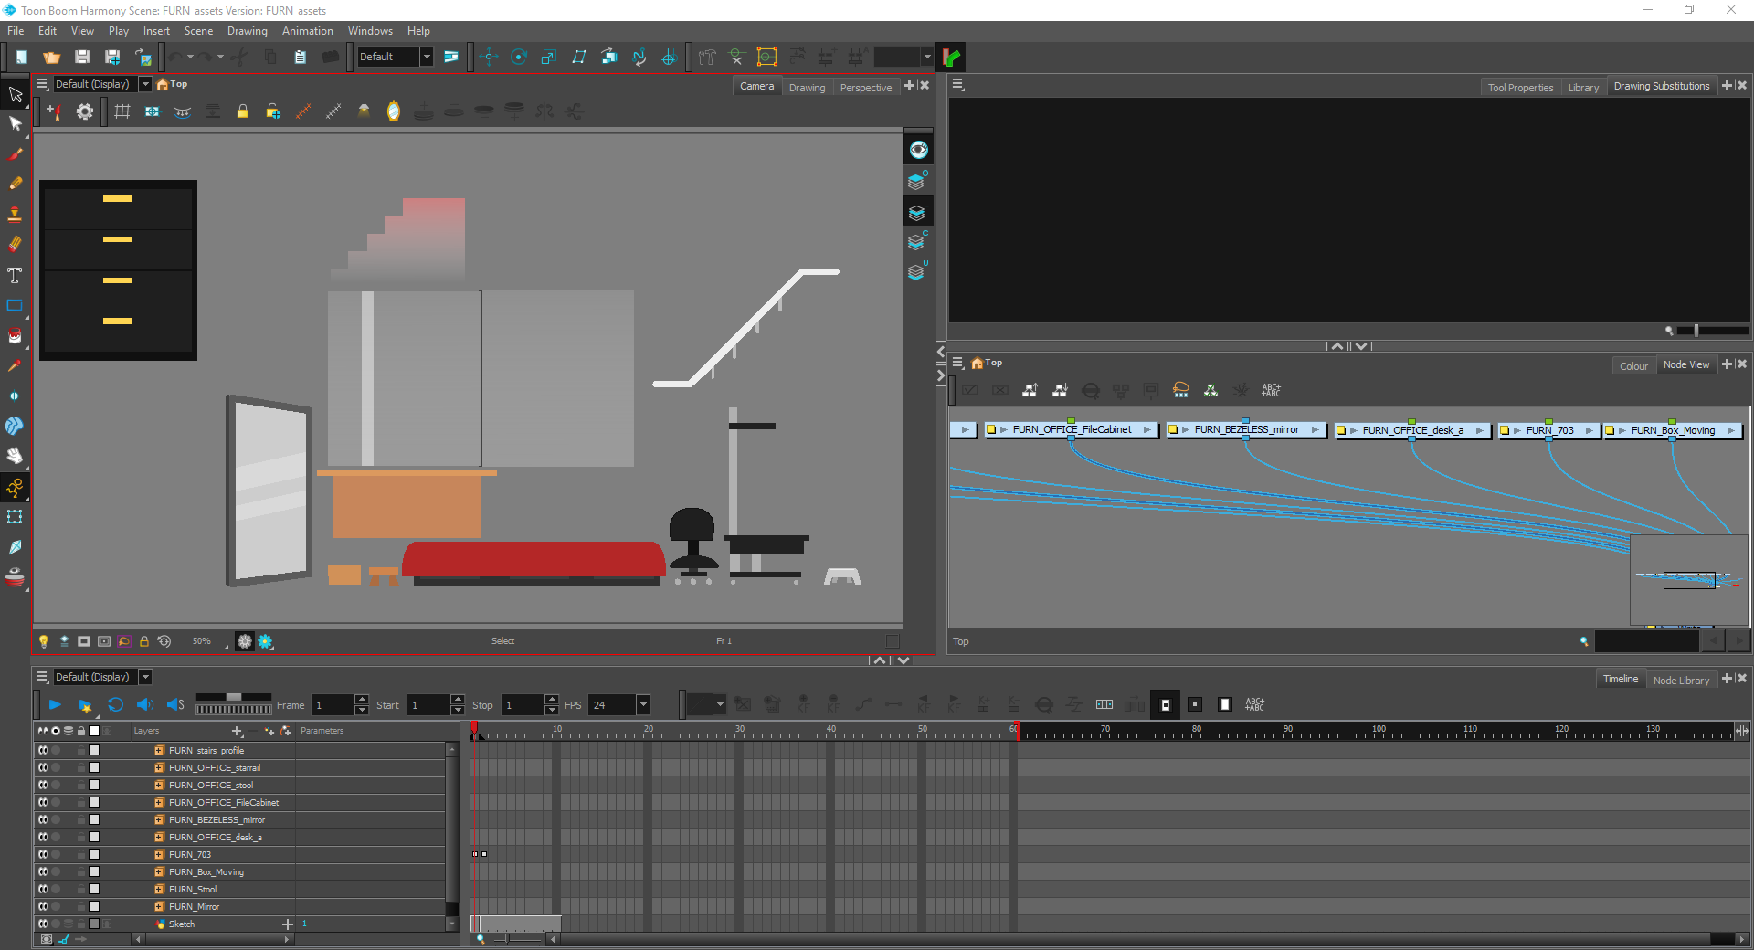The image size is (1754, 950).
Task: Open camera view Default (Display) dropdown
Action: (145, 84)
